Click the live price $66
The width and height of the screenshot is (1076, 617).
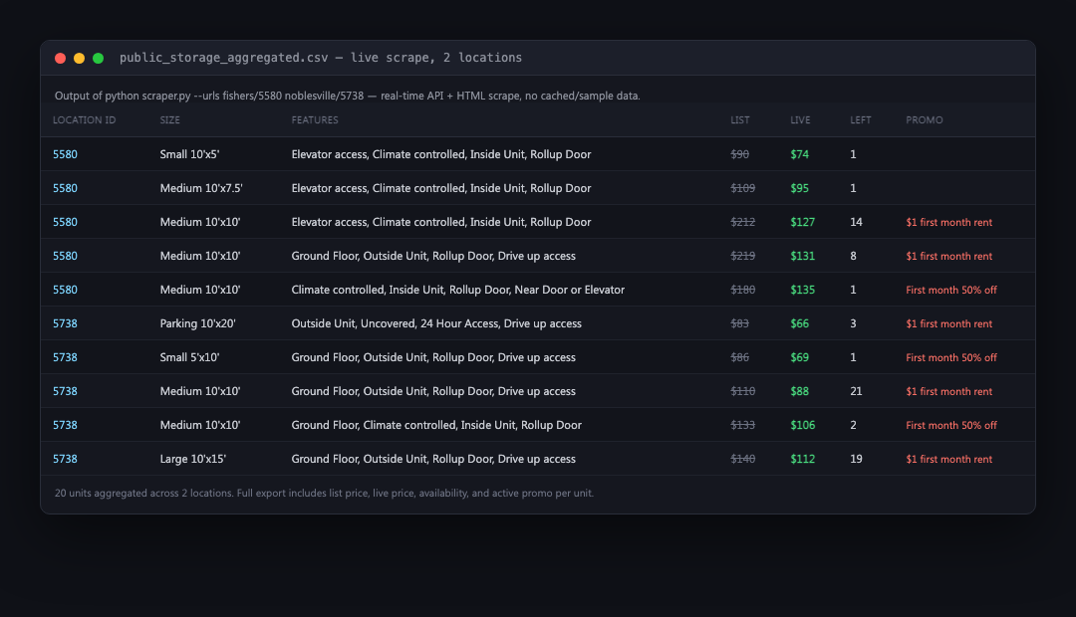tap(799, 323)
